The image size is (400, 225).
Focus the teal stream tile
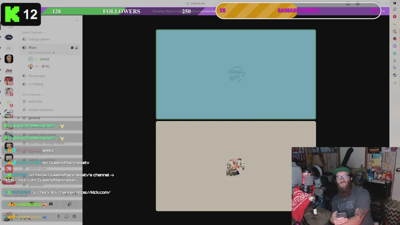(236, 74)
